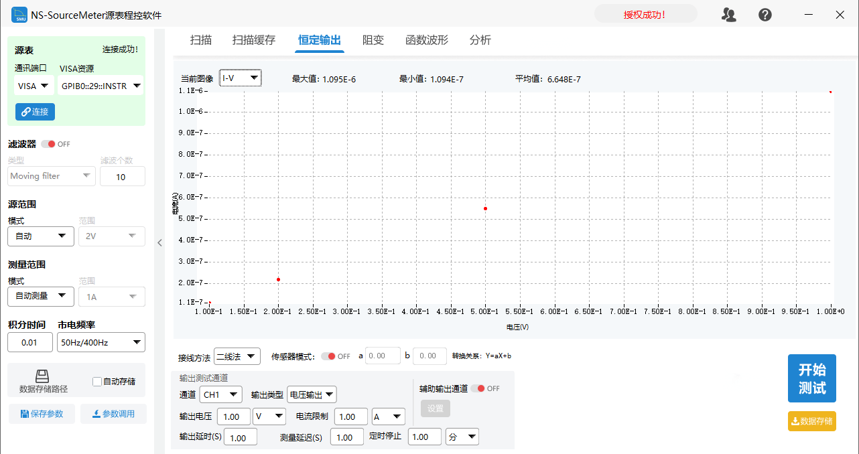The width and height of the screenshot is (859, 454).
Task: Open the user account icon in title bar
Action: [729, 14]
